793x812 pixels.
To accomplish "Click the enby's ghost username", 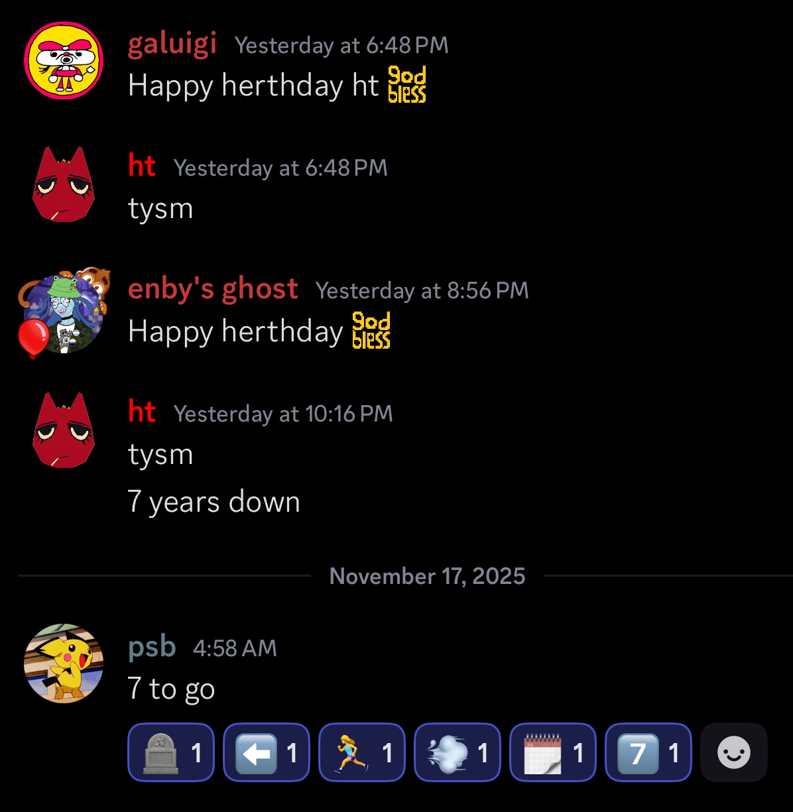I will click(213, 289).
